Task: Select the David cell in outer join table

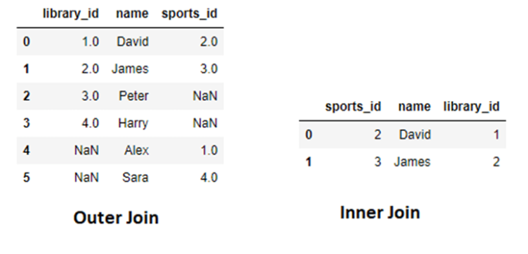Action: 133,41
